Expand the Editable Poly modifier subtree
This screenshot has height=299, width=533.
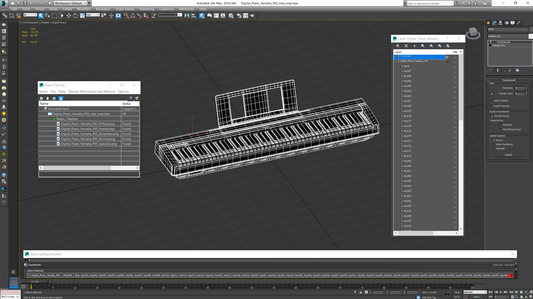(x=490, y=45)
